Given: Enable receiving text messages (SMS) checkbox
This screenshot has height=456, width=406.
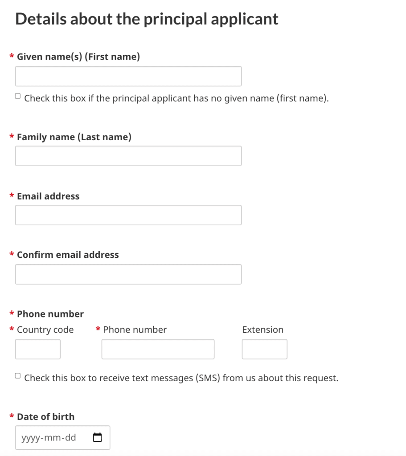Looking at the screenshot, I should coord(18,376).
